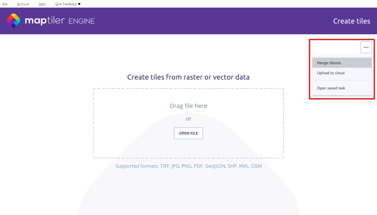Click "Supported formats:" label text
Viewport: 377px width, 215px height.
(137, 166)
